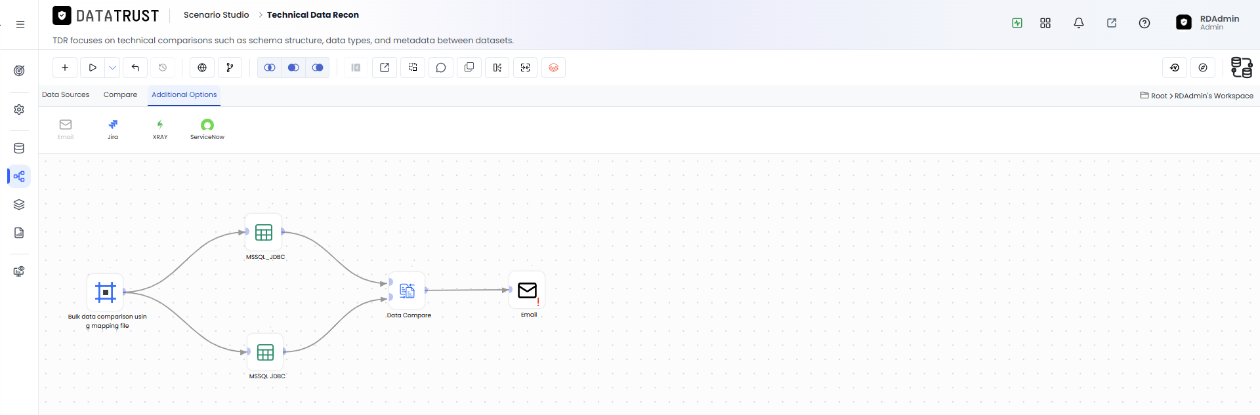
Task: Click the refresh-history button at top right
Action: tap(1175, 68)
